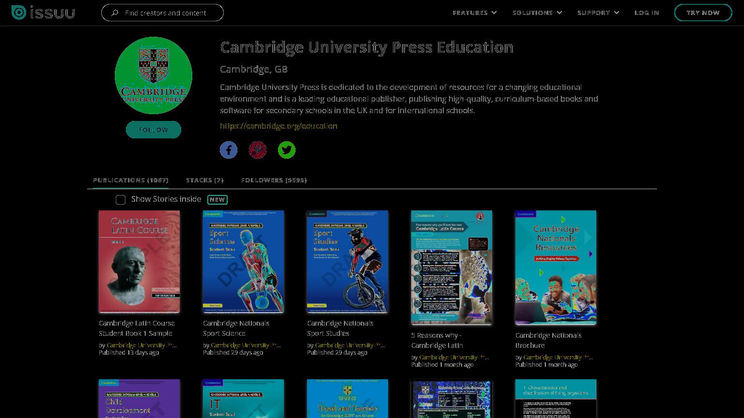Open the Sport Science book cover
This screenshot has width=744, height=418.
[x=244, y=262]
